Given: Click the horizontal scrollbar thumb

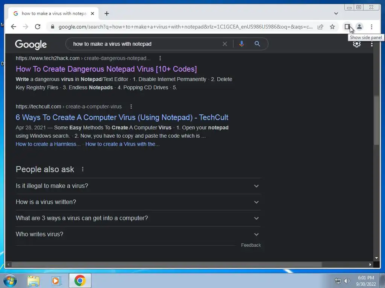Looking at the screenshot, I should coord(167,264).
